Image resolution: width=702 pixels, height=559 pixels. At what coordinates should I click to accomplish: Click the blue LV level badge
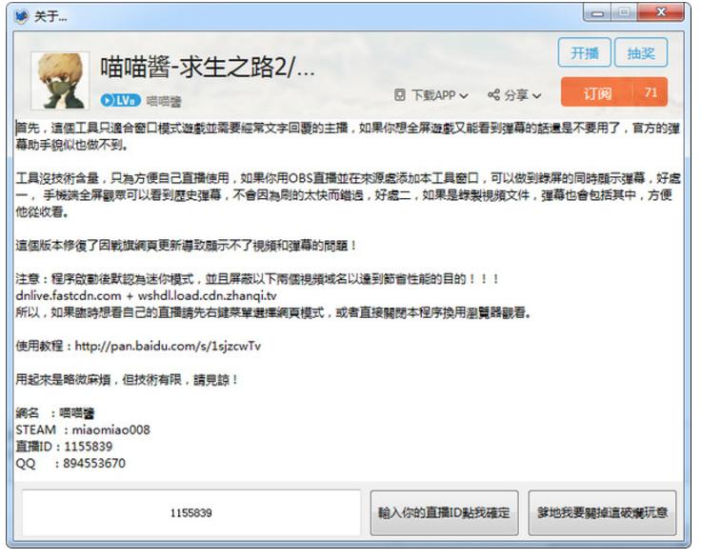click(120, 100)
